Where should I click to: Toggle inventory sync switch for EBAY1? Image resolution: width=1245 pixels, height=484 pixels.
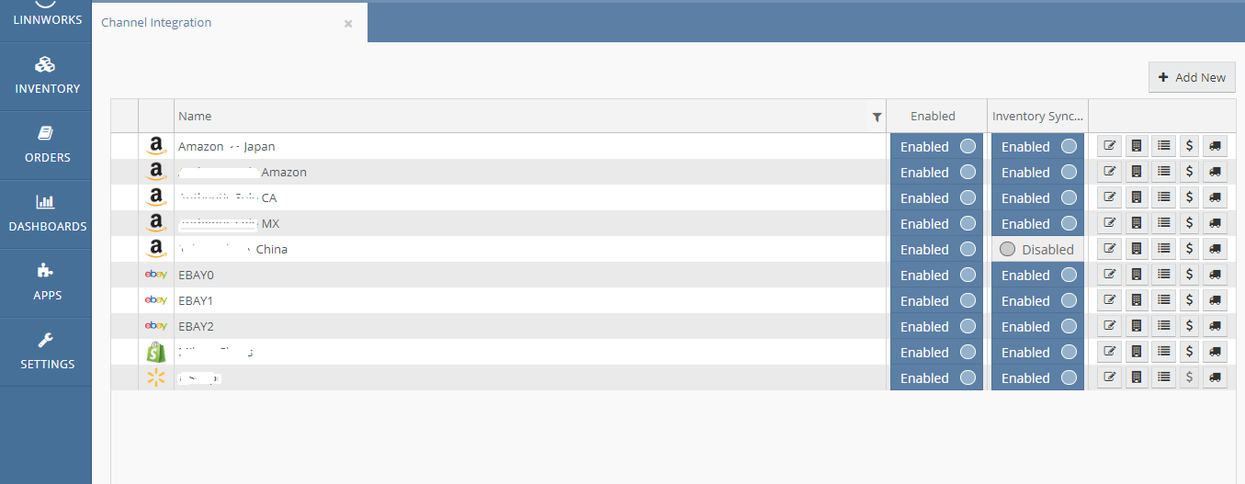point(1038,300)
